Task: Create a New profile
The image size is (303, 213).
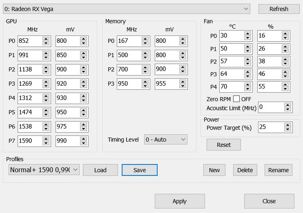Action: point(214,170)
